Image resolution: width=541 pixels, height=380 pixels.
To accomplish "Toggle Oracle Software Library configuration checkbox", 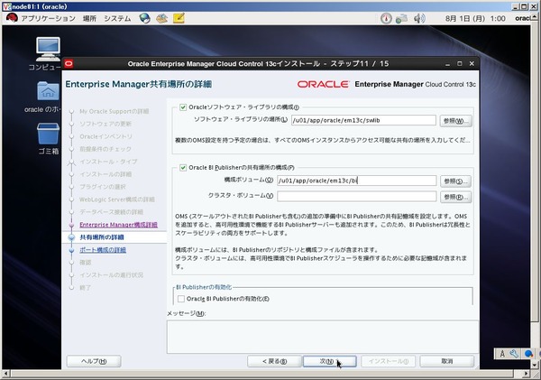I will [183, 107].
